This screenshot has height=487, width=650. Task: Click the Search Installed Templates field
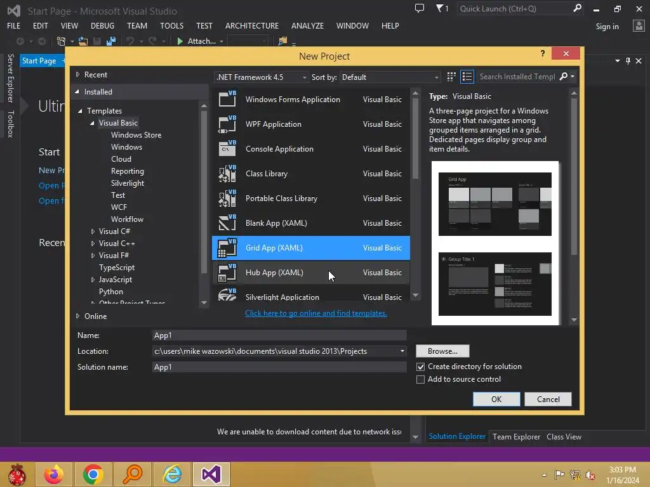pyautogui.click(x=517, y=77)
